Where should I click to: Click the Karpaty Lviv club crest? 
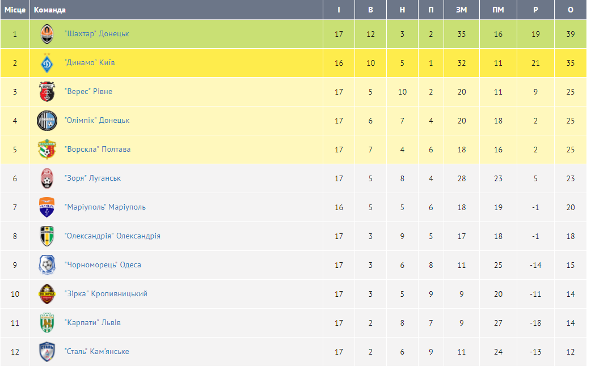click(47, 323)
